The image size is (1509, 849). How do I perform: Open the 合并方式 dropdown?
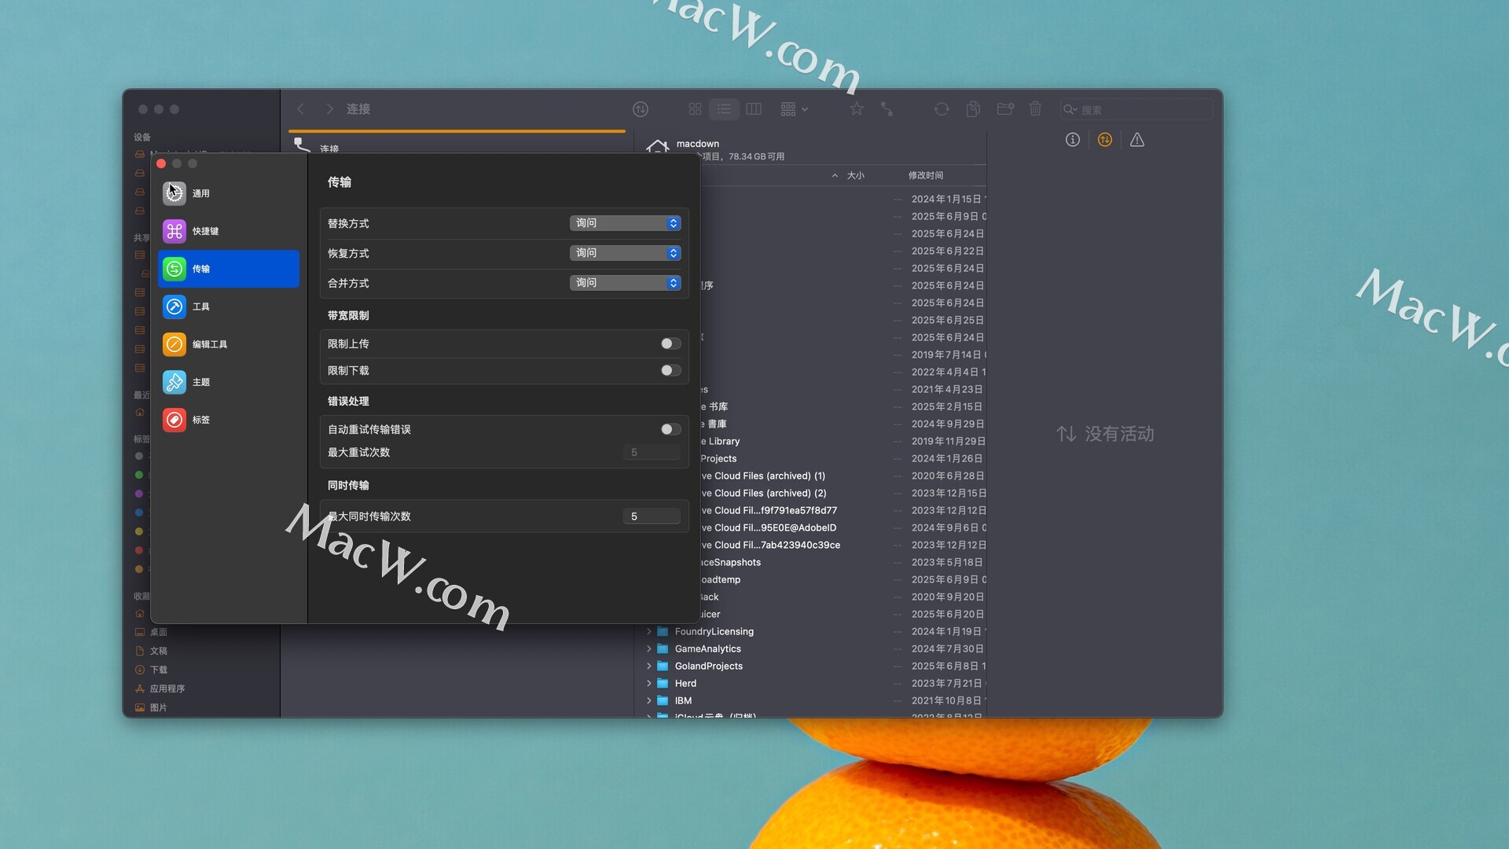[625, 283]
